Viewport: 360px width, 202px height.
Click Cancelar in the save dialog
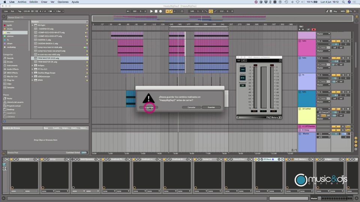[192, 107]
